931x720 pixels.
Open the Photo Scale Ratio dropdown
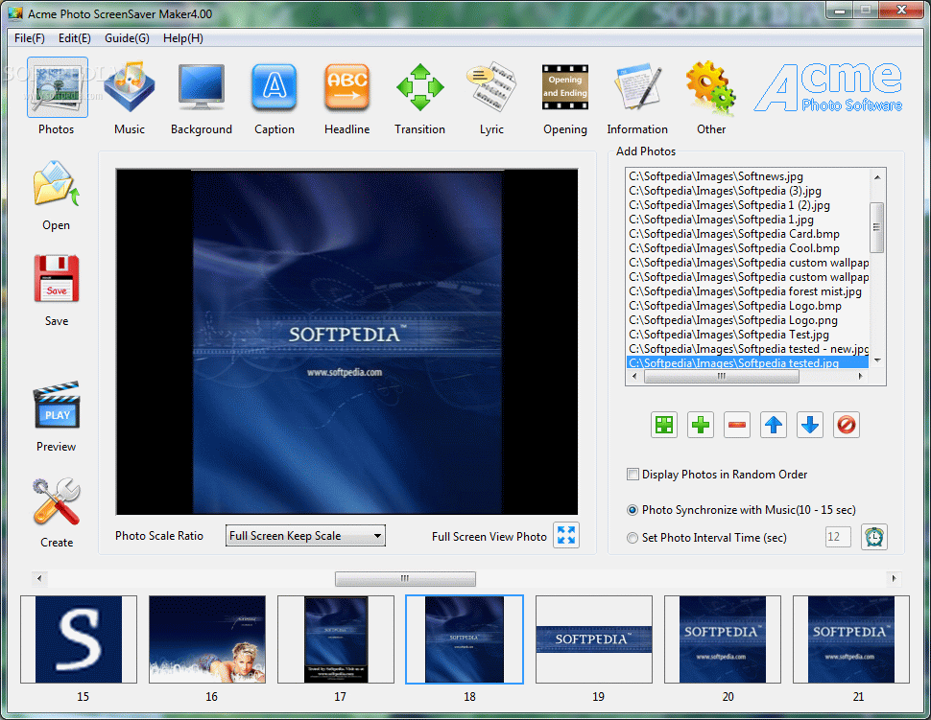(305, 536)
